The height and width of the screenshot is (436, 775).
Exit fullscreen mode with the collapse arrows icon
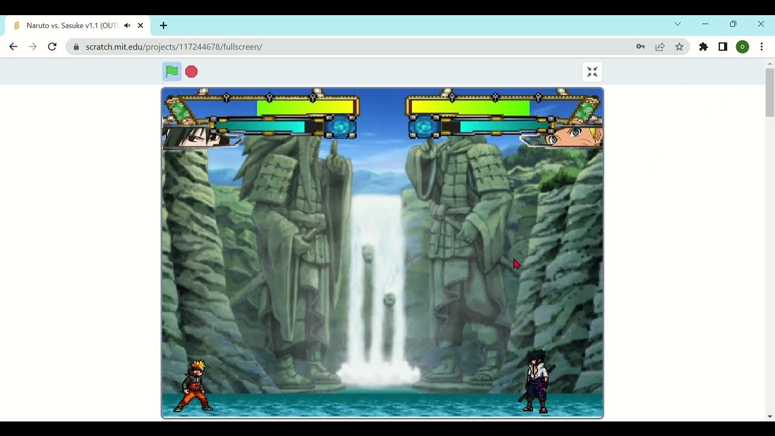[x=592, y=72]
